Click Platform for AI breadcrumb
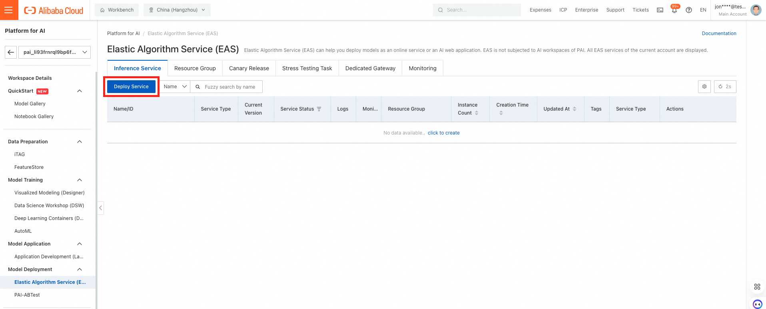Screen dimensions: 766x309 coord(124,34)
